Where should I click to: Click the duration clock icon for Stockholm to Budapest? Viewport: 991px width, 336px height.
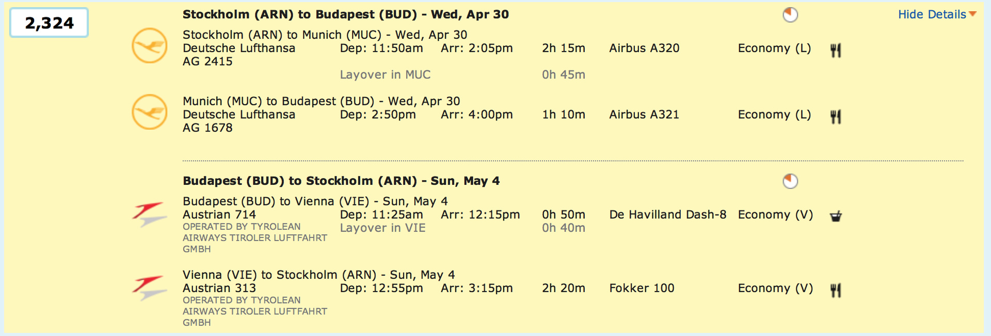(x=790, y=15)
